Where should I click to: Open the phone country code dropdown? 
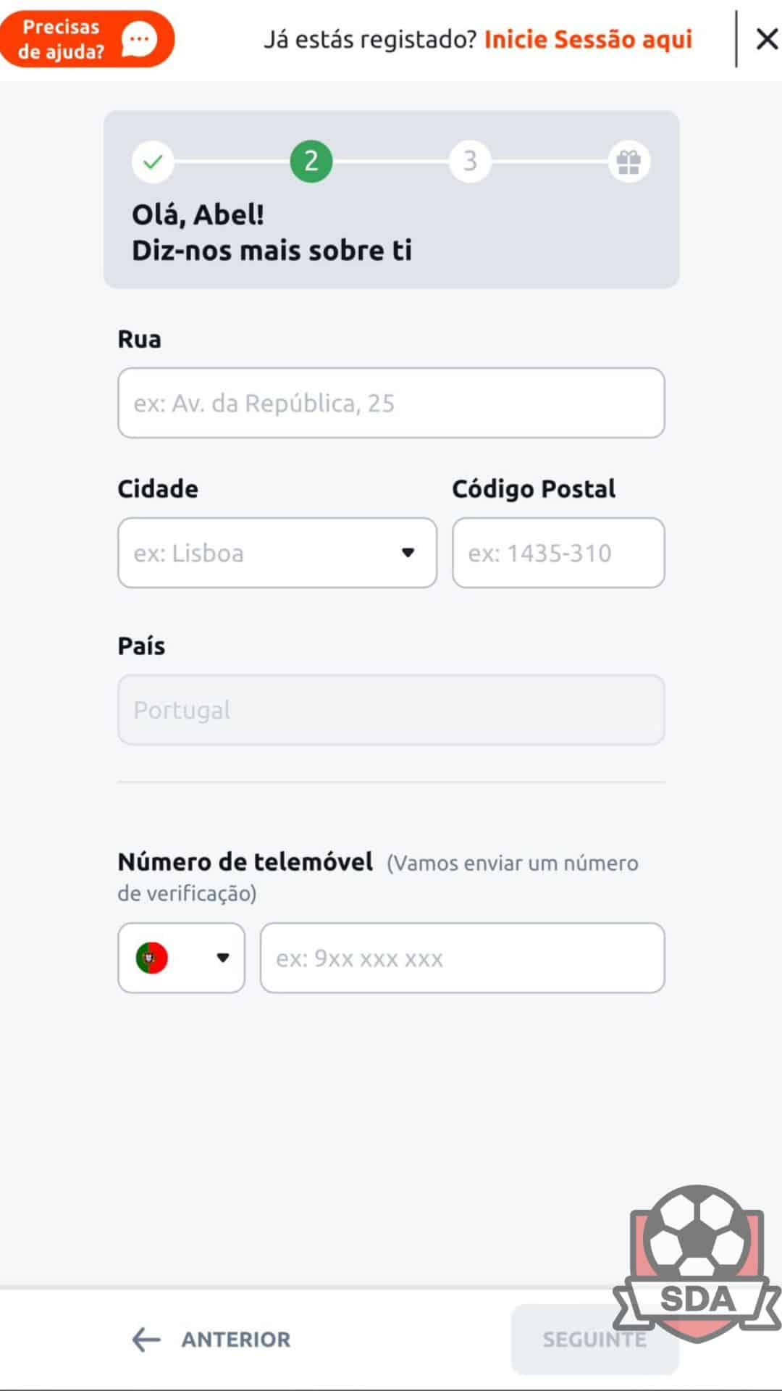click(222, 958)
